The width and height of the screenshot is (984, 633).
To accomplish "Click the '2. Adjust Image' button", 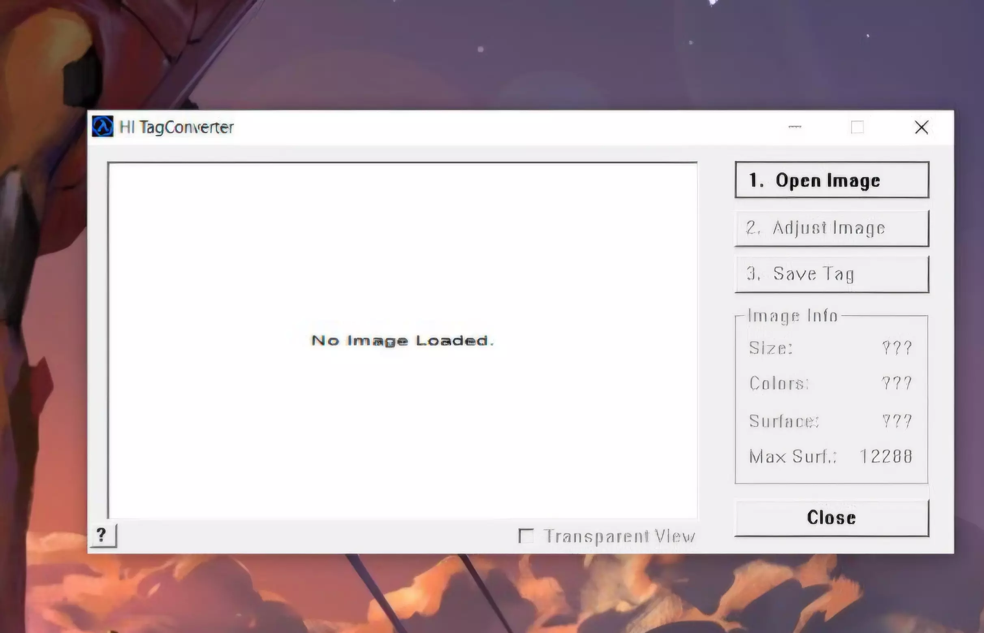I will (x=831, y=228).
